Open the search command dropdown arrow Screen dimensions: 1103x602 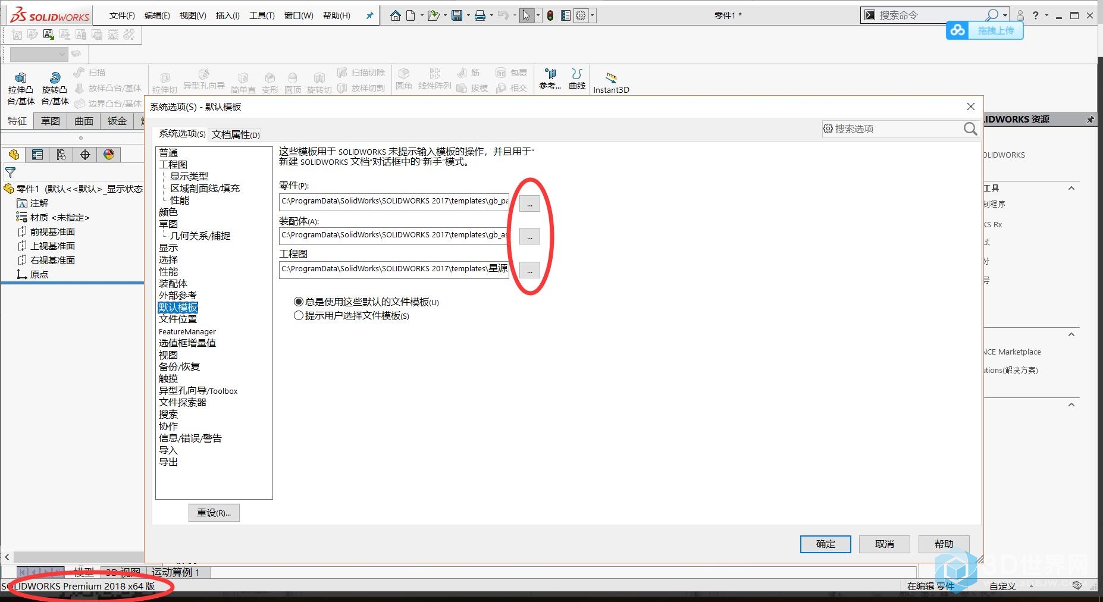click(1005, 15)
